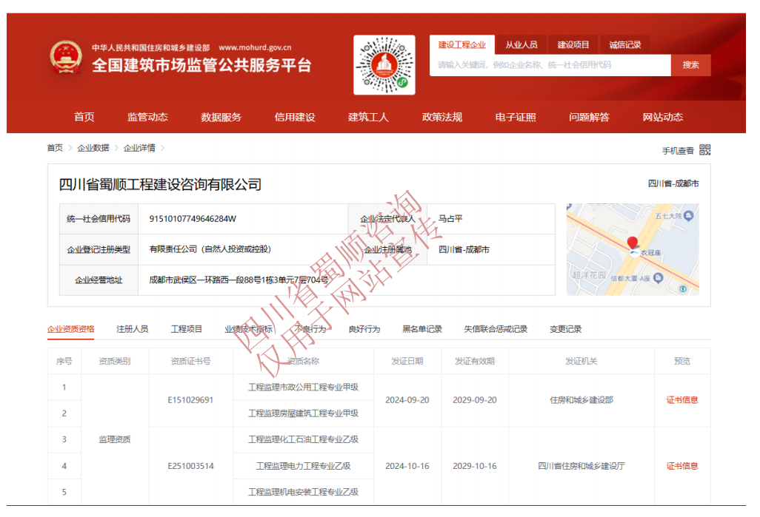Open the 监管动态 navigation item
This screenshot has height=517, width=760.
[x=147, y=117]
